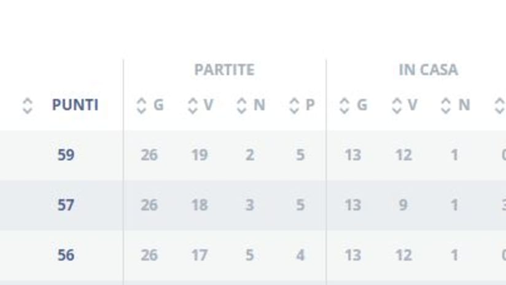506x285 pixels.
Task: Select the row with 57 points
Action: pyautogui.click(x=253, y=205)
